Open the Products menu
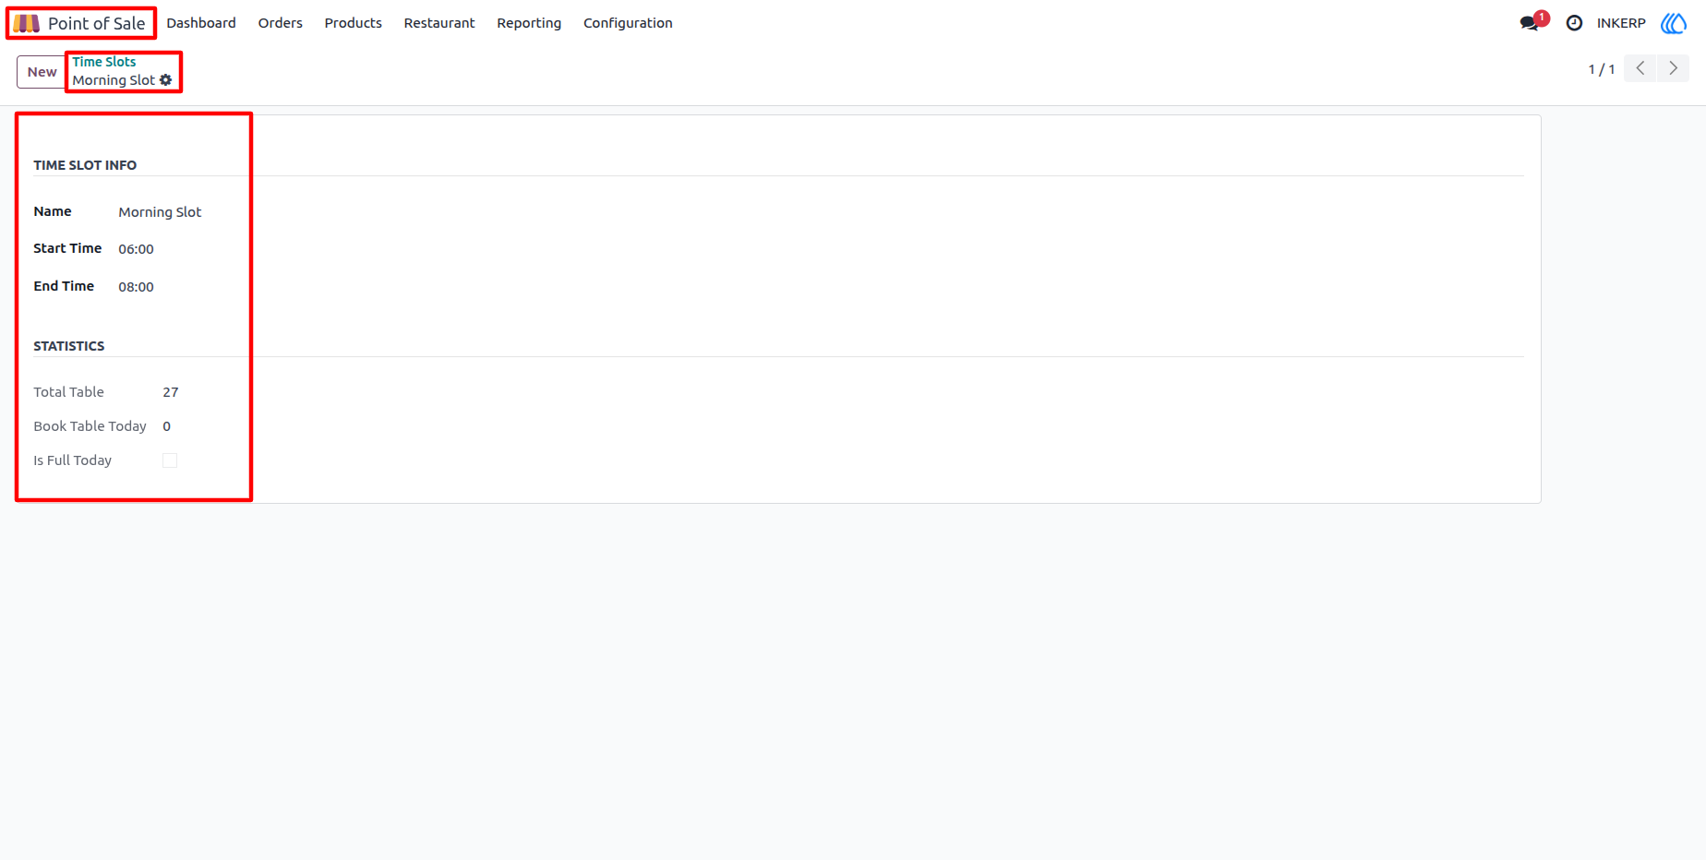 click(353, 23)
